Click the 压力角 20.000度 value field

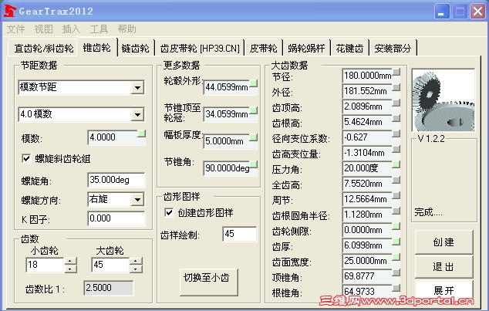point(368,168)
